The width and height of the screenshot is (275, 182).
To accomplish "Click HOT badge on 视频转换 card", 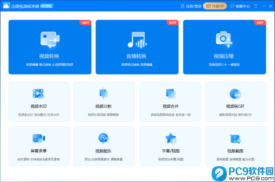I will coord(86,23).
